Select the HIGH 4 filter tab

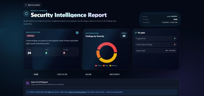point(88,74)
